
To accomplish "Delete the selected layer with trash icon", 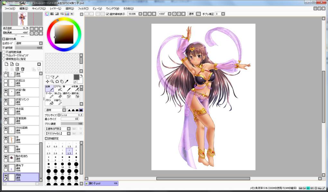I will [x=23, y=69].
